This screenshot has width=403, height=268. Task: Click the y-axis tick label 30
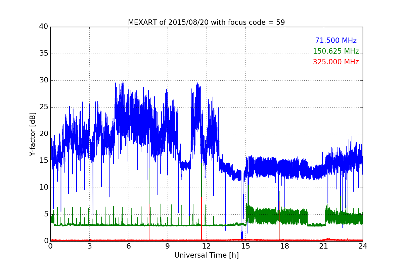pos(44,80)
